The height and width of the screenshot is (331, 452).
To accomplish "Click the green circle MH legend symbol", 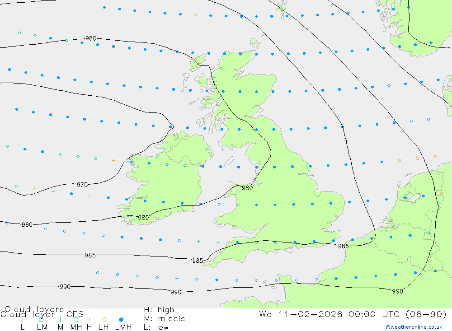I will point(76,320).
